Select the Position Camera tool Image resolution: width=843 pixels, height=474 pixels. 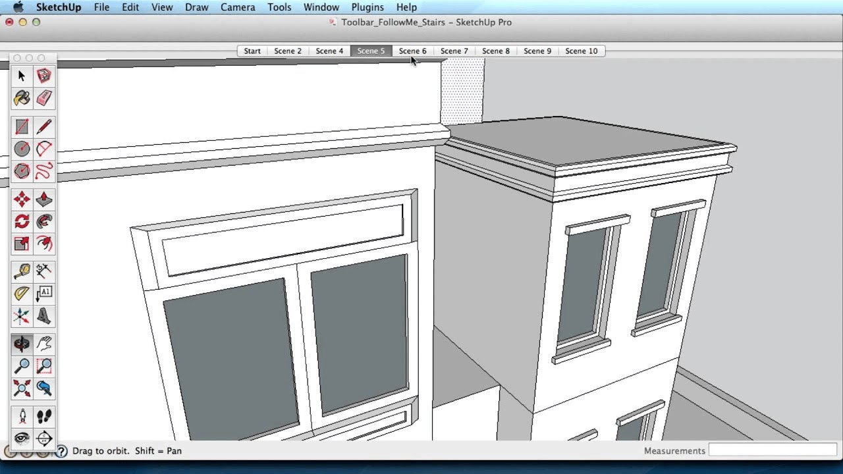(22, 416)
